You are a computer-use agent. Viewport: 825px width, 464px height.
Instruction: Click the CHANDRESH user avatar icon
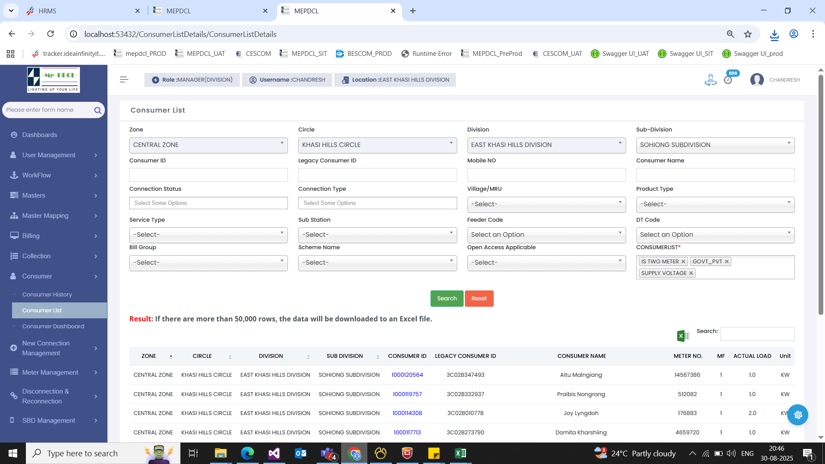(x=757, y=80)
